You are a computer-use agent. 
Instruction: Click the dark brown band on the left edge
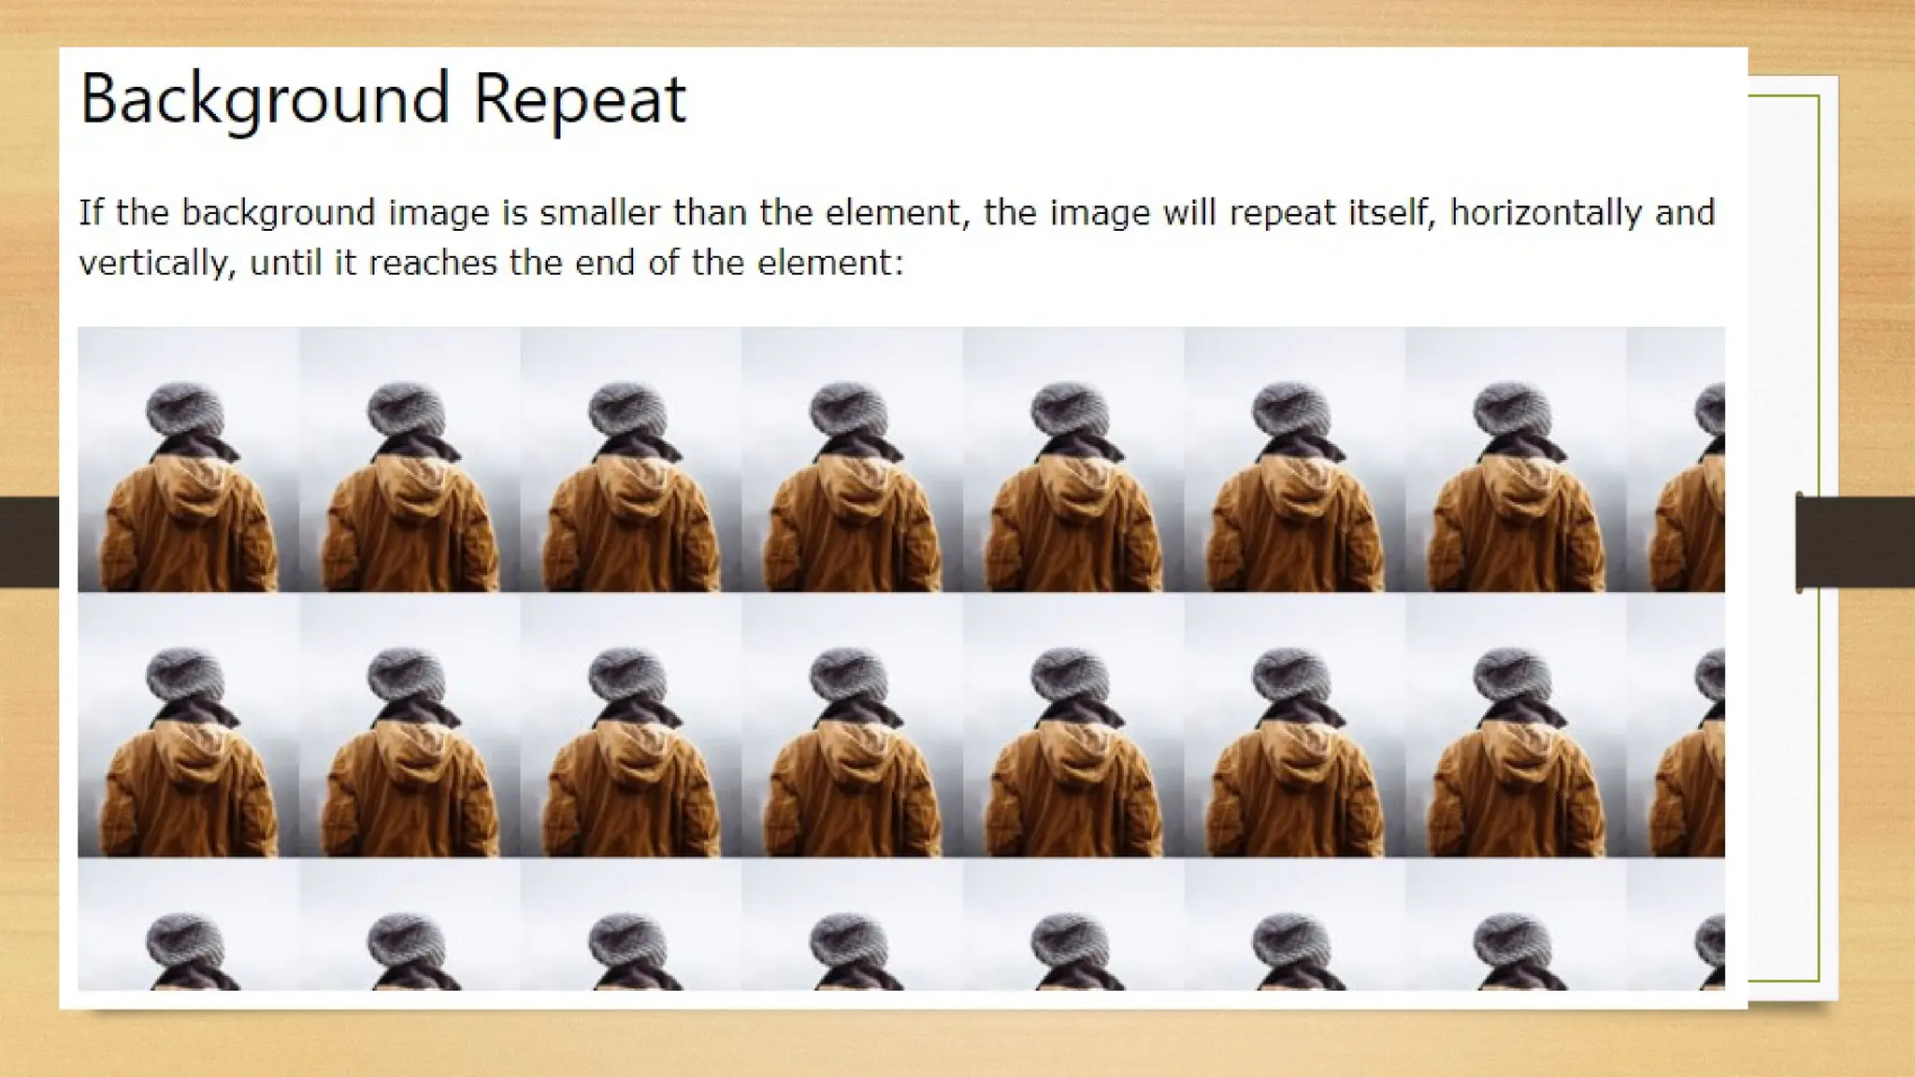[x=29, y=542]
